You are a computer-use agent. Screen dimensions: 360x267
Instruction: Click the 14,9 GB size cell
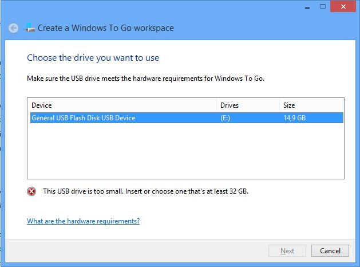click(x=295, y=118)
